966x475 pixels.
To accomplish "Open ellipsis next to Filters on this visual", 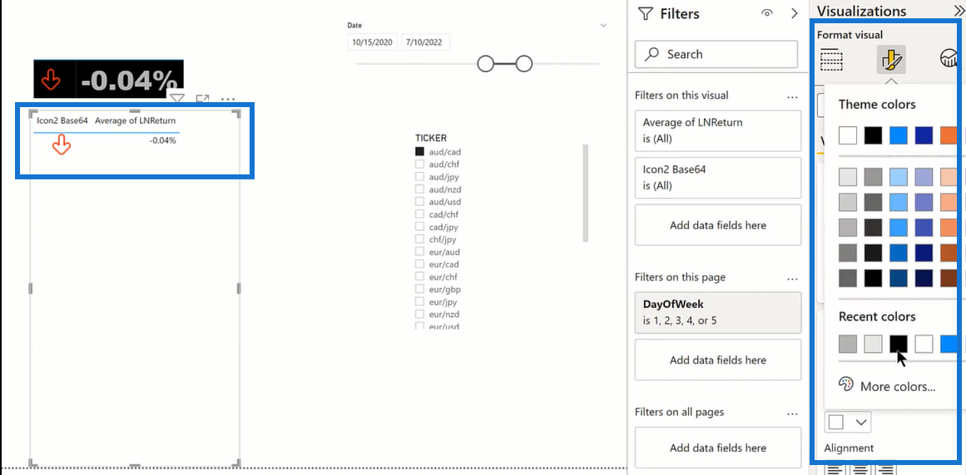I will (x=792, y=95).
